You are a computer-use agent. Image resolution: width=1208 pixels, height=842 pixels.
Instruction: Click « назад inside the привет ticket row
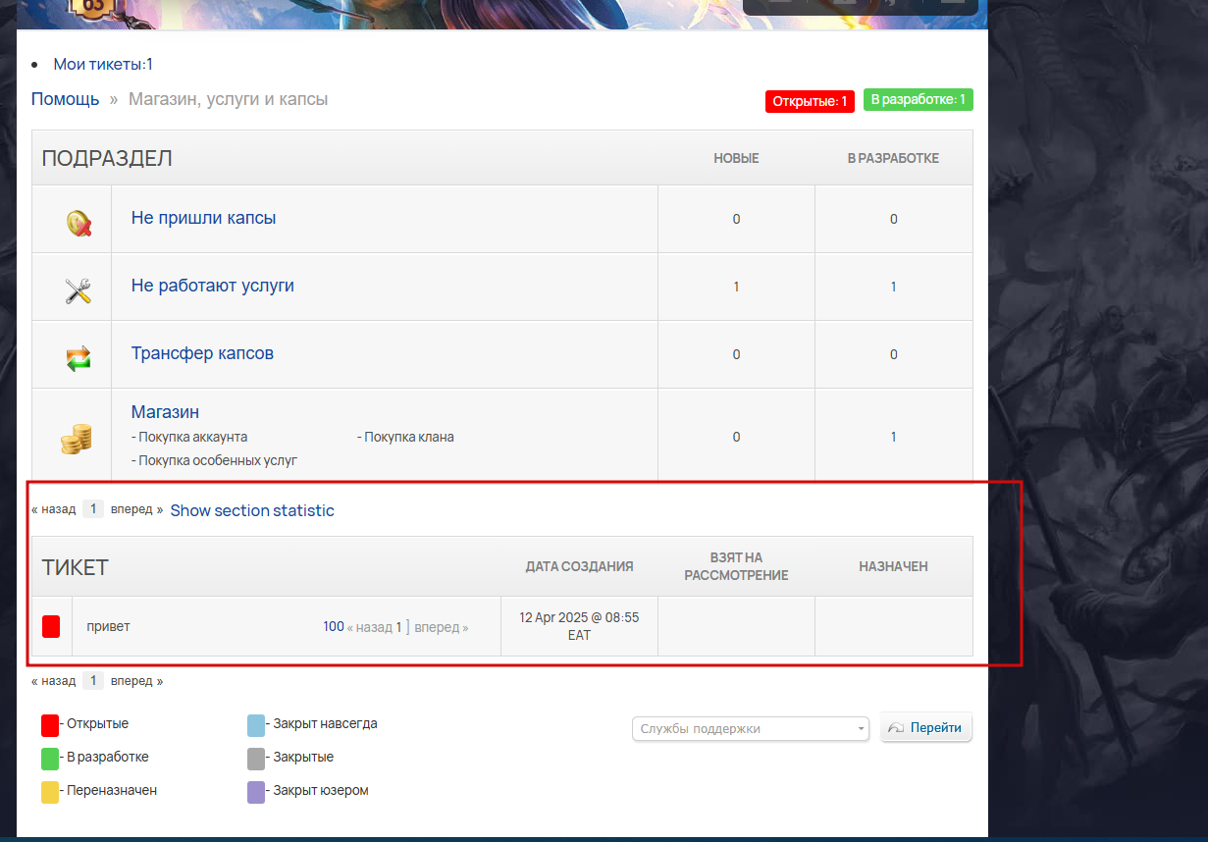pyautogui.click(x=370, y=627)
